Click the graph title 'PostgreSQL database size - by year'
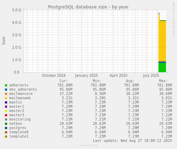 (x=88, y=7)
